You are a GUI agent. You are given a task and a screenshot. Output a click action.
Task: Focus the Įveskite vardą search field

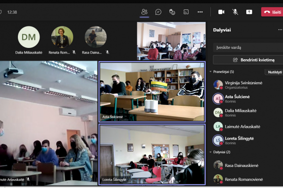248,47
